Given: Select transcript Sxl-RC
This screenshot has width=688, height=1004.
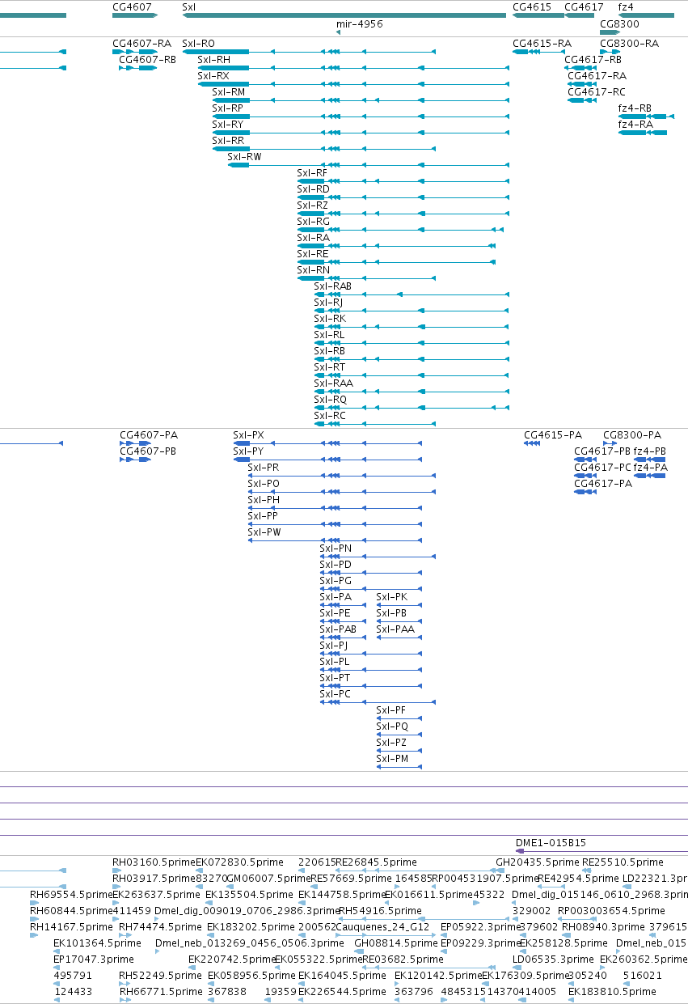Looking at the screenshot, I should (x=330, y=415).
